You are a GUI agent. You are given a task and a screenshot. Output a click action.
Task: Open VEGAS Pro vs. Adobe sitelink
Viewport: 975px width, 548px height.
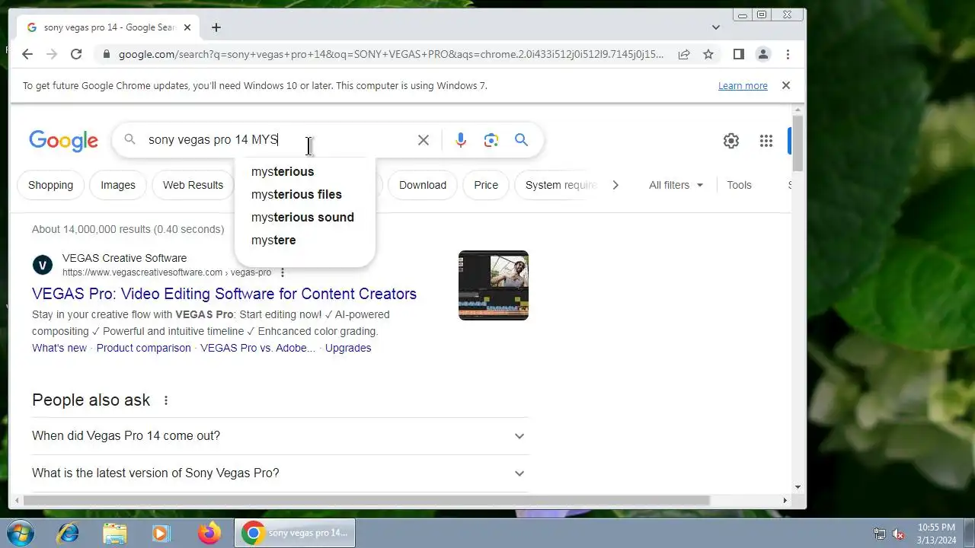point(257,348)
